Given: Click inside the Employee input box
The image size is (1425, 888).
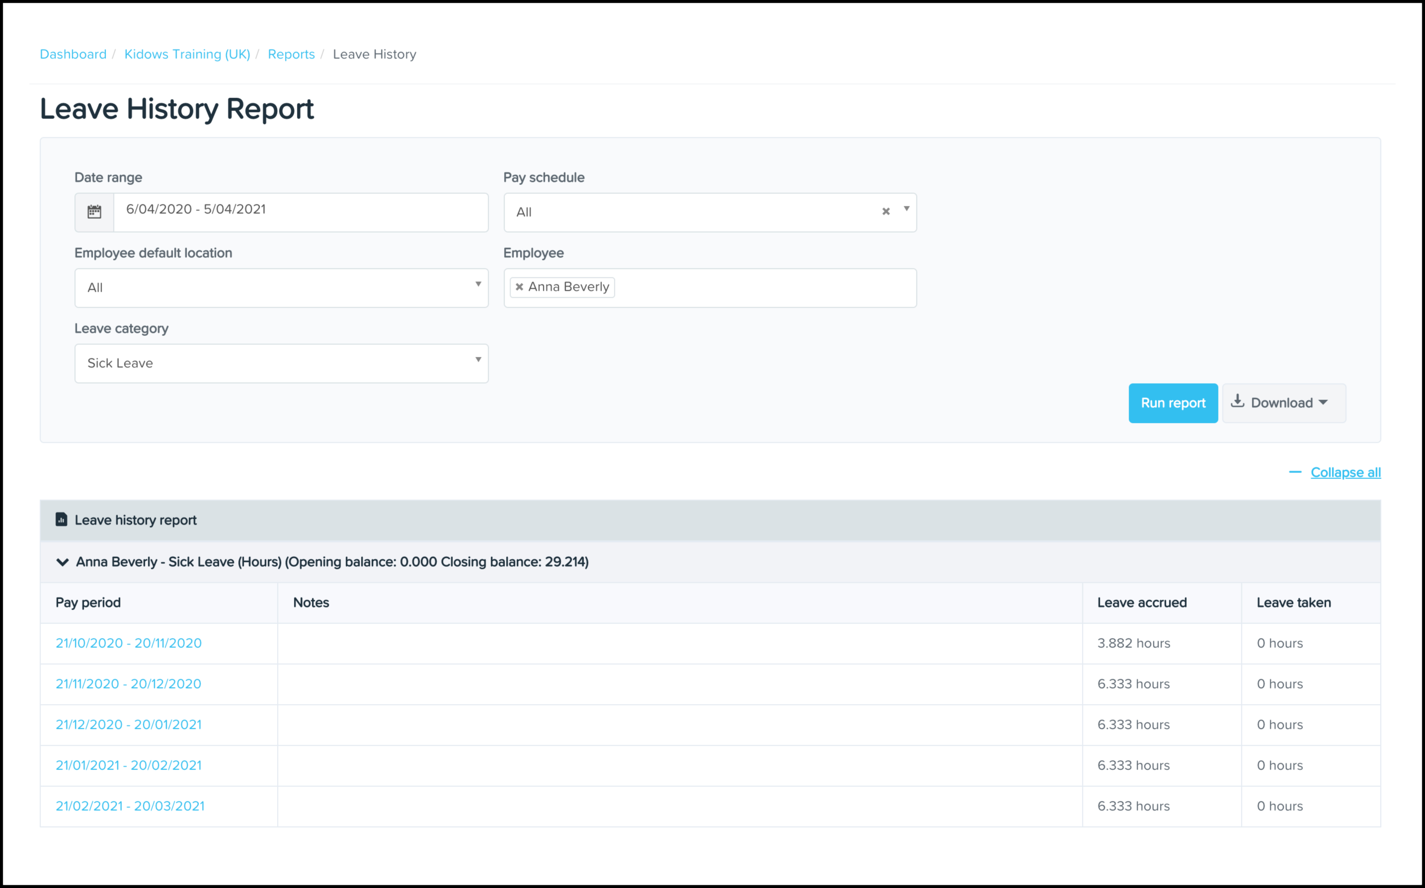Looking at the screenshot, I should (x=764, y=288).
